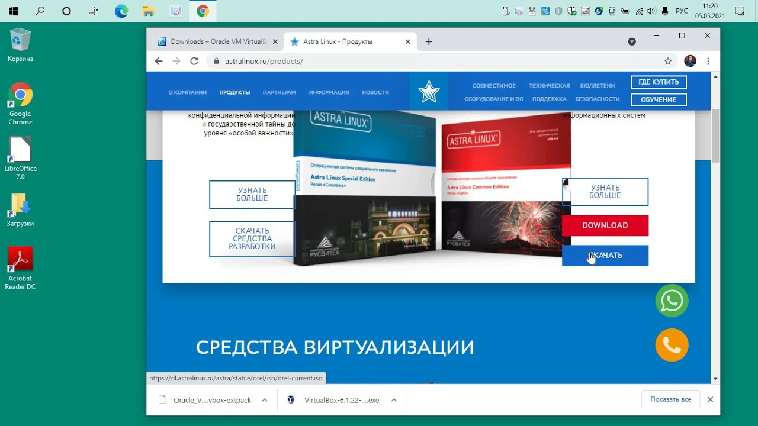Click the orange phone call icon
Screen dimensions: 758x426
coord(672,344)
